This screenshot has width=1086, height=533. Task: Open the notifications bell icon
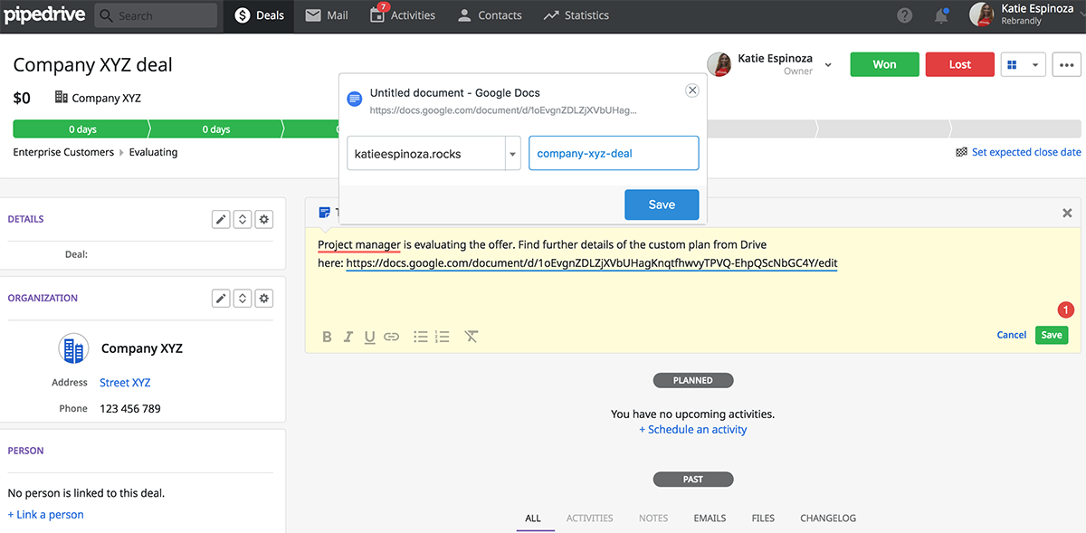pos(941,15)
